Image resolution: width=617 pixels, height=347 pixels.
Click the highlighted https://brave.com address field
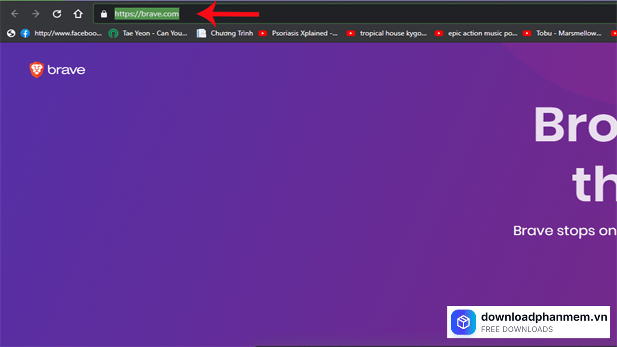pos(147,14)
